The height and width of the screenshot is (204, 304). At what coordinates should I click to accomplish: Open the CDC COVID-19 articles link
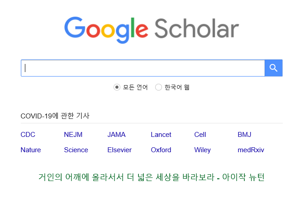(28, 135)
